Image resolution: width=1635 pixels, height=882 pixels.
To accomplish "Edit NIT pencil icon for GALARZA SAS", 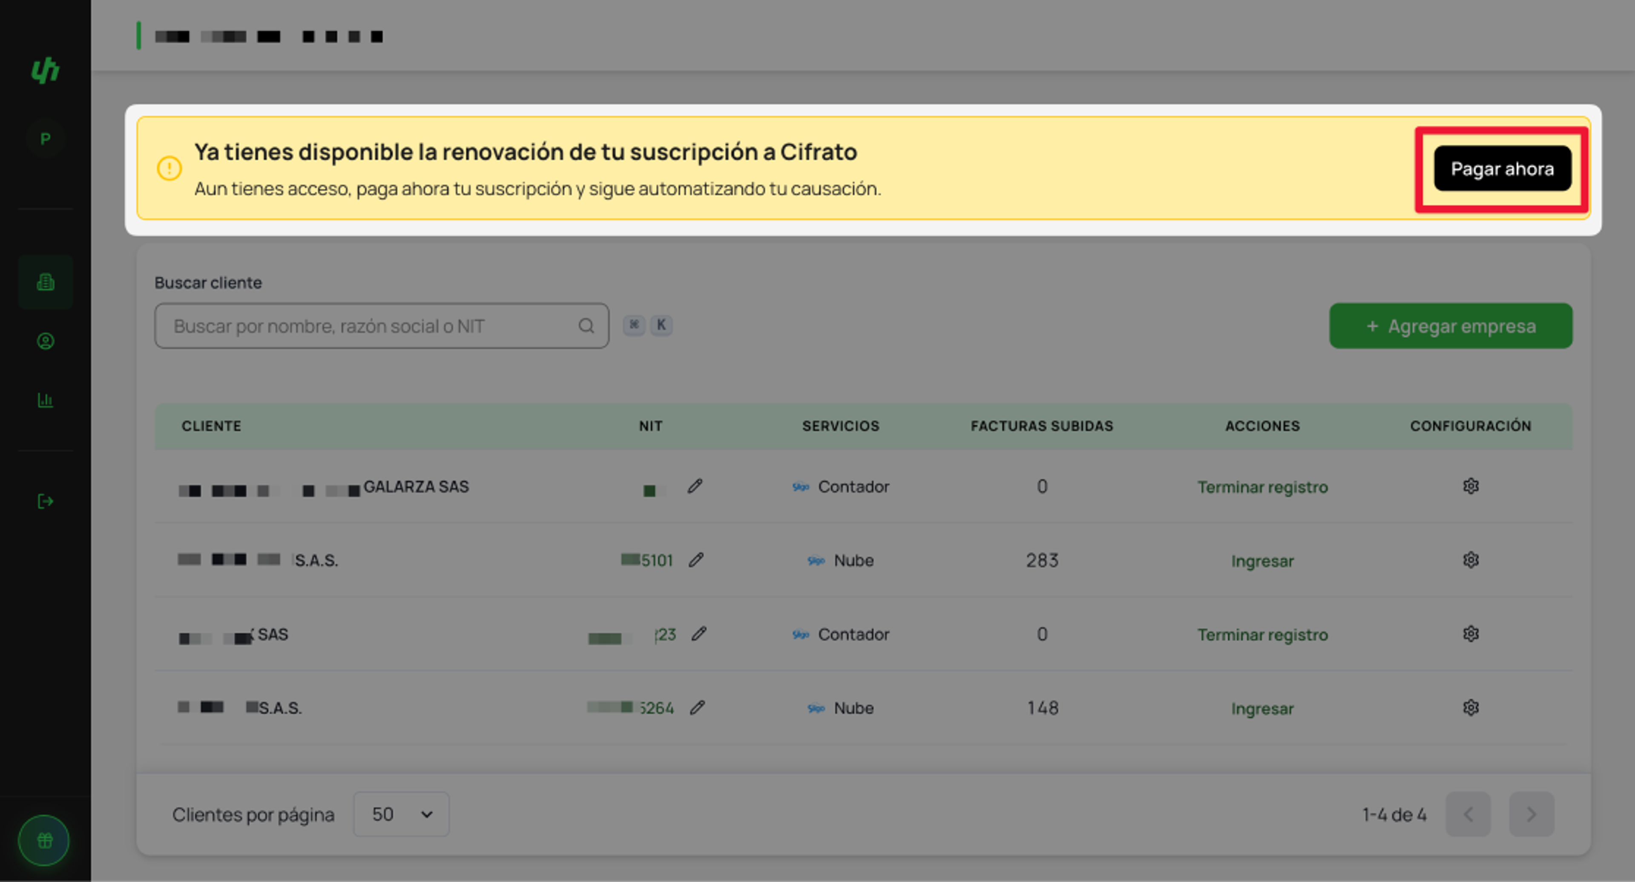I will (695, 486).
